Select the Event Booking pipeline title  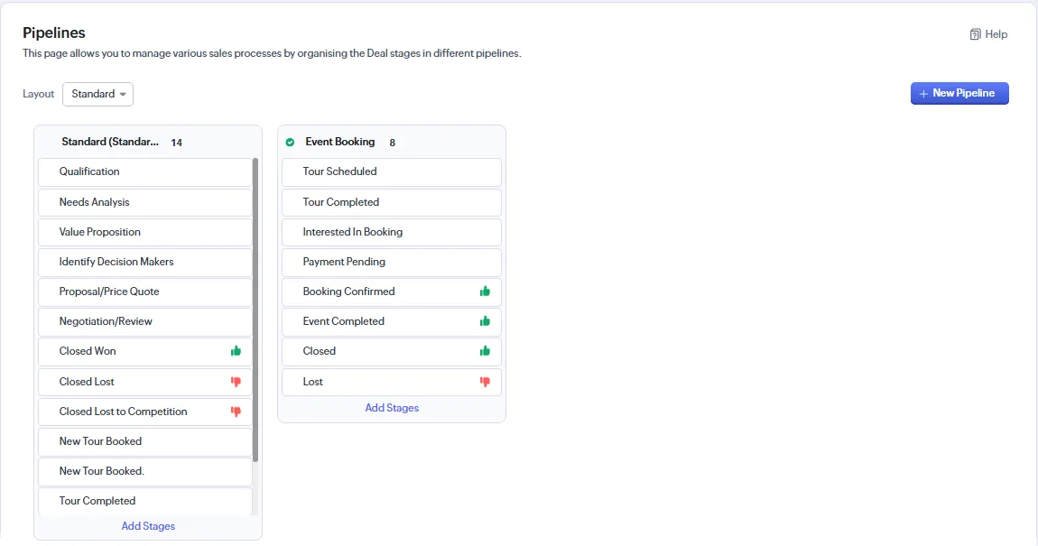pos(339,142)
